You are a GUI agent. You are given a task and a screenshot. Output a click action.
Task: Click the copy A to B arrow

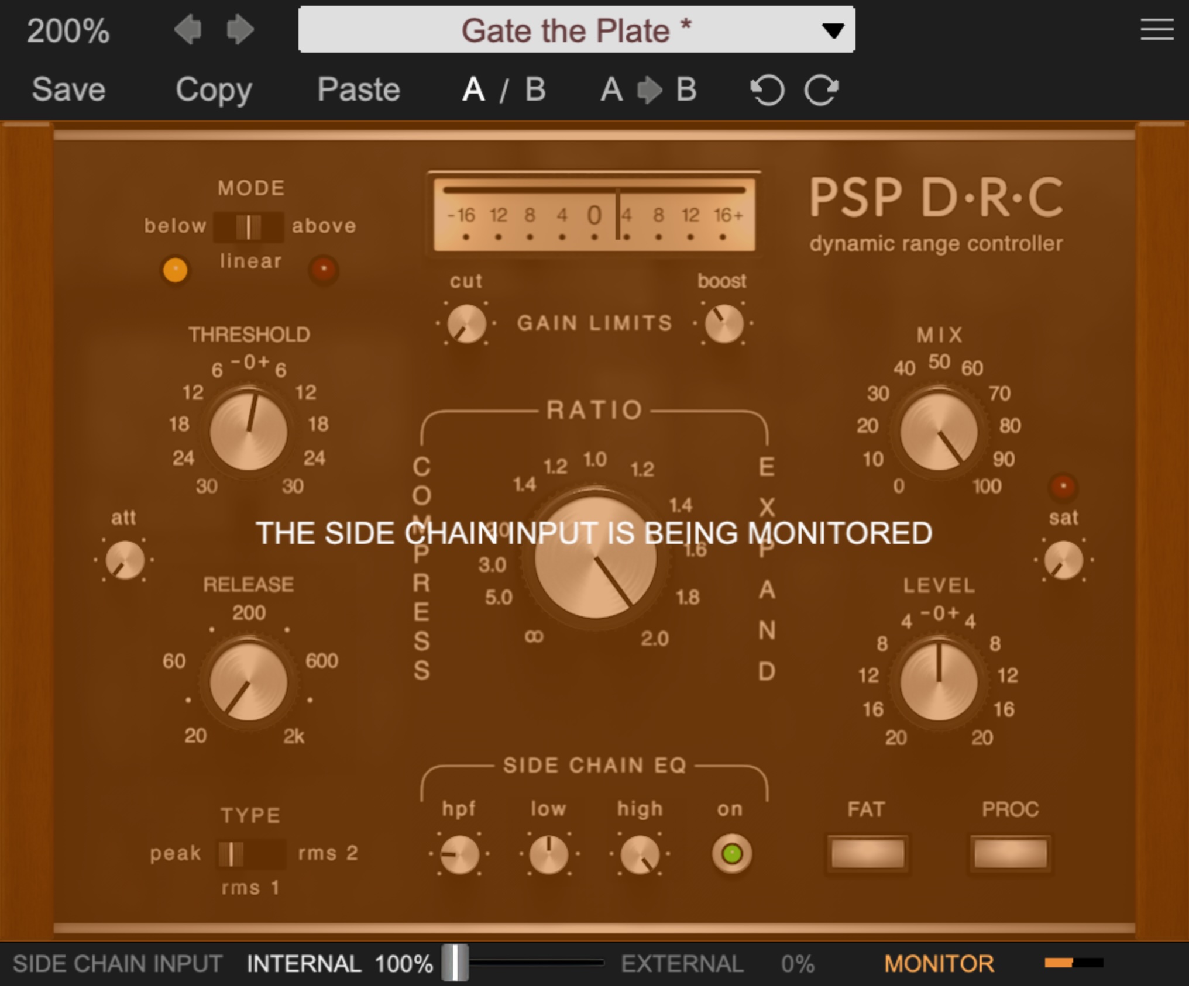coord(648,90)
